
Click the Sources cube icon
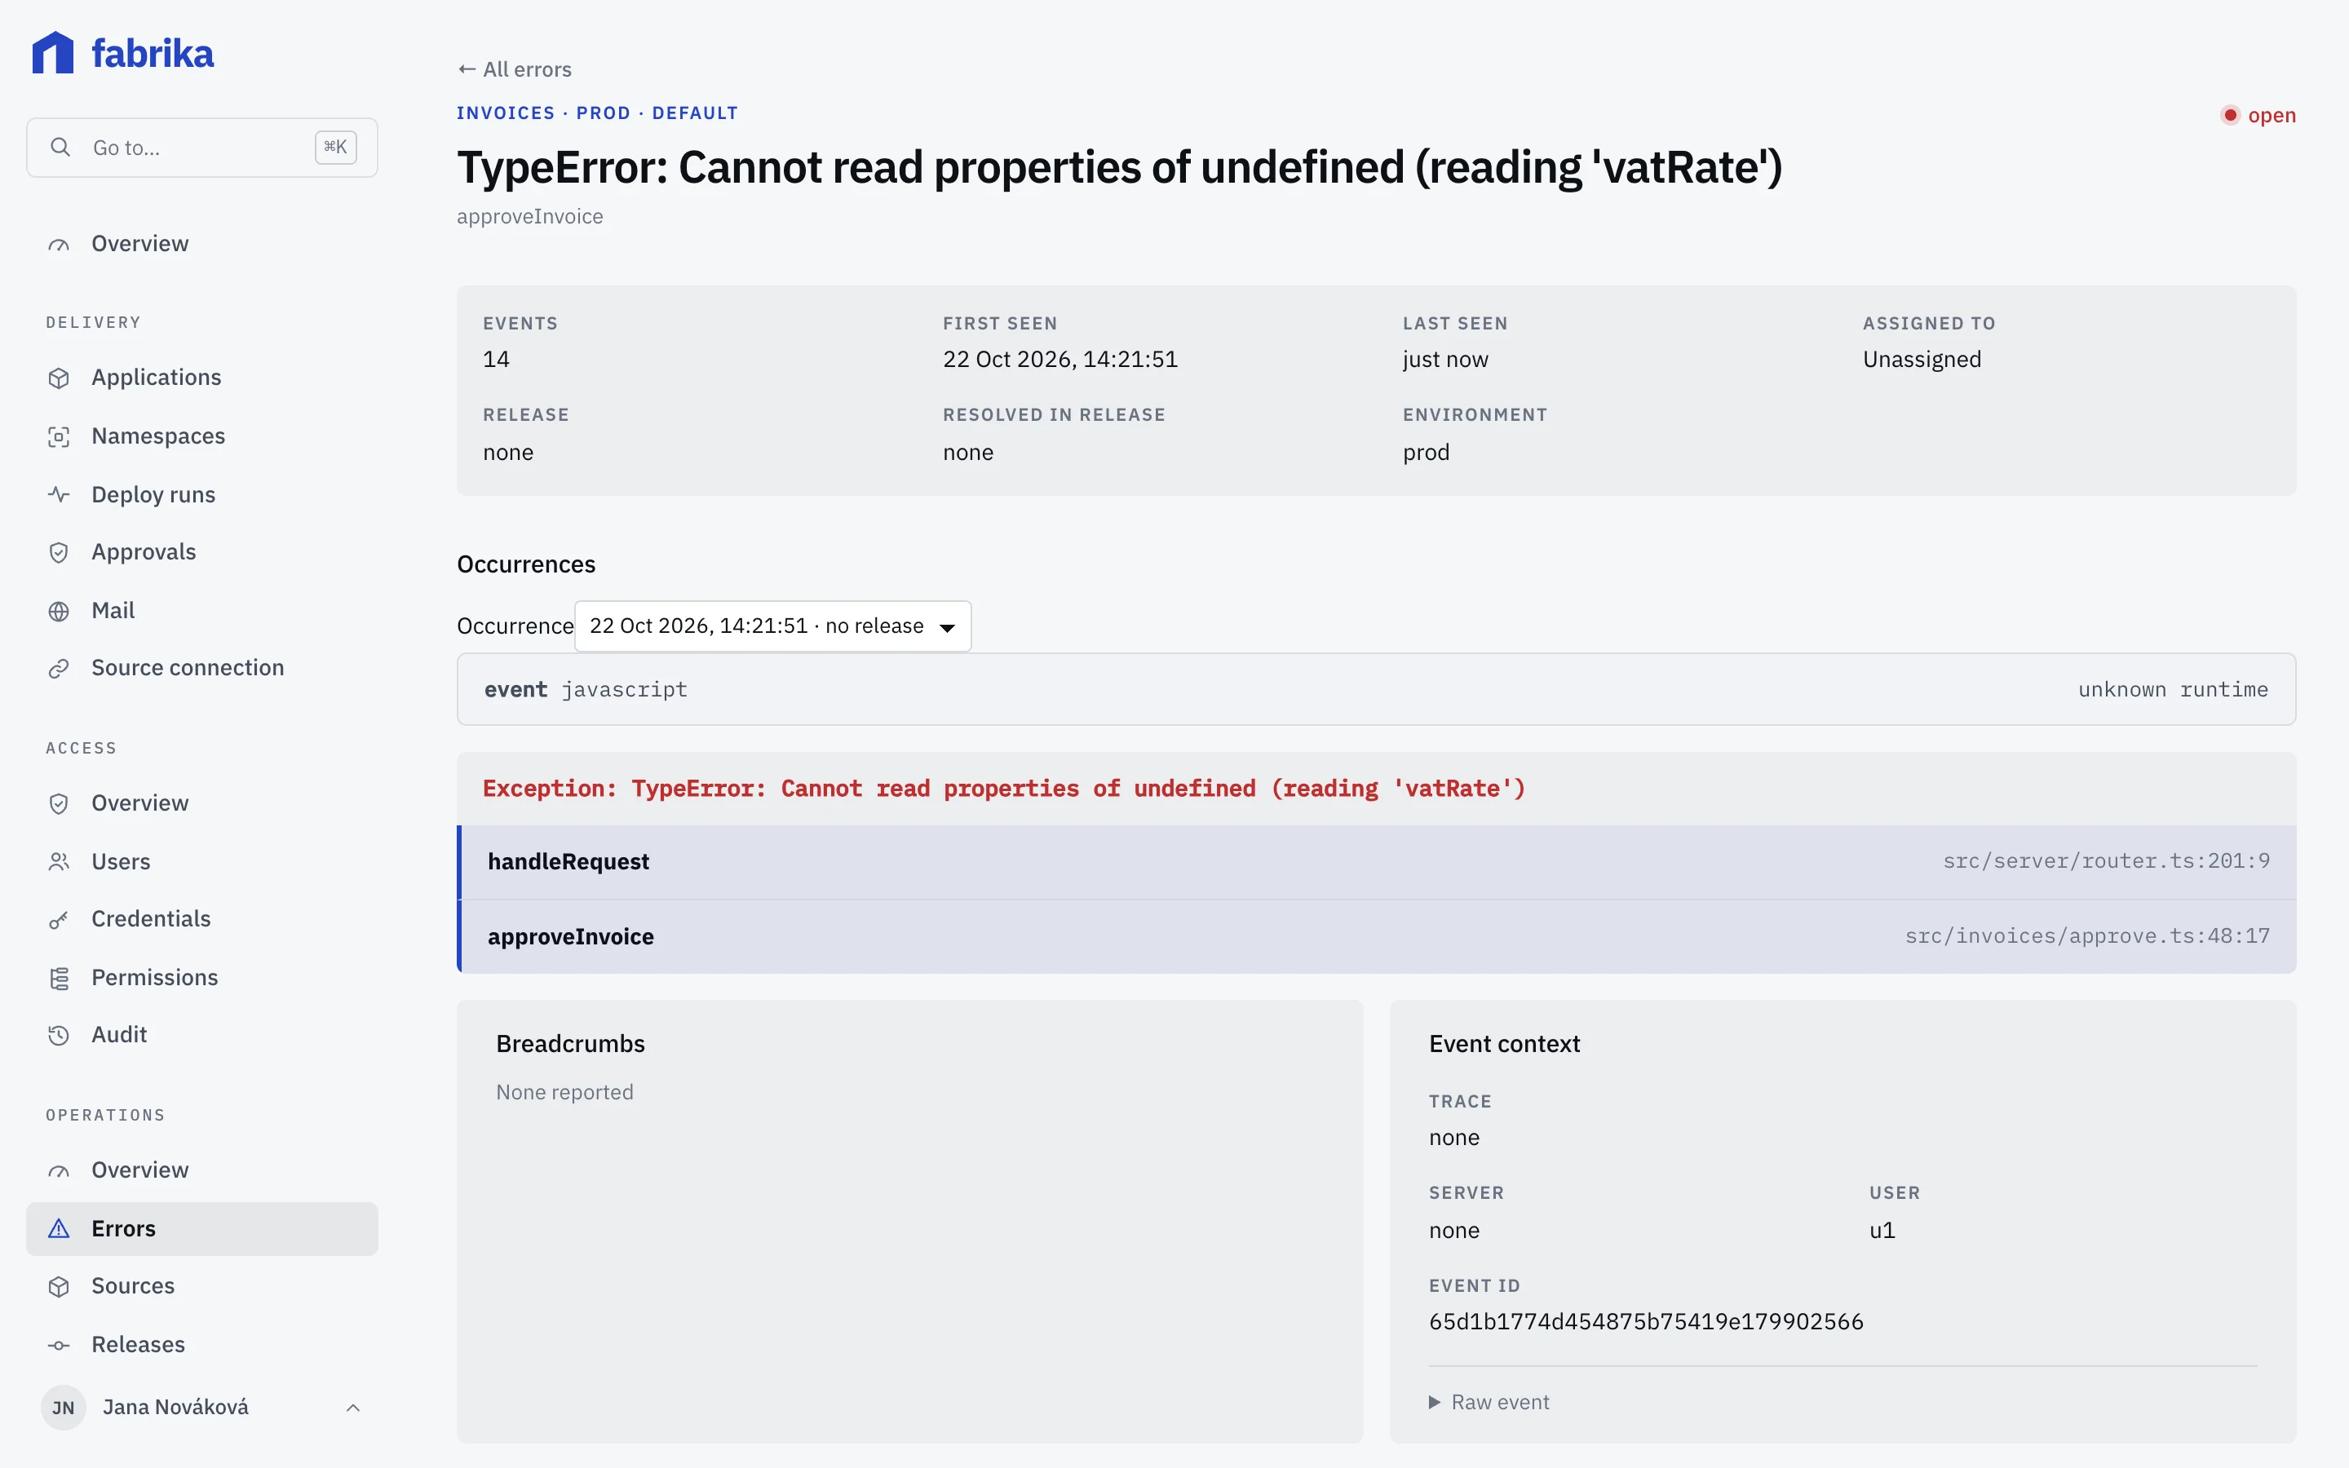click(x=60, y=1286)
